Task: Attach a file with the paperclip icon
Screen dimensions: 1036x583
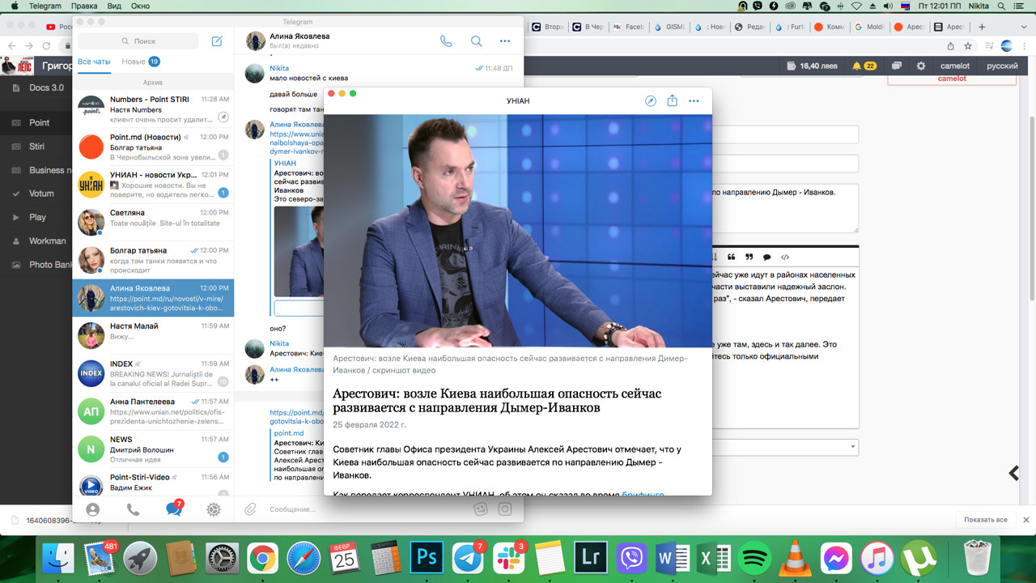Action: pos(251,509)
